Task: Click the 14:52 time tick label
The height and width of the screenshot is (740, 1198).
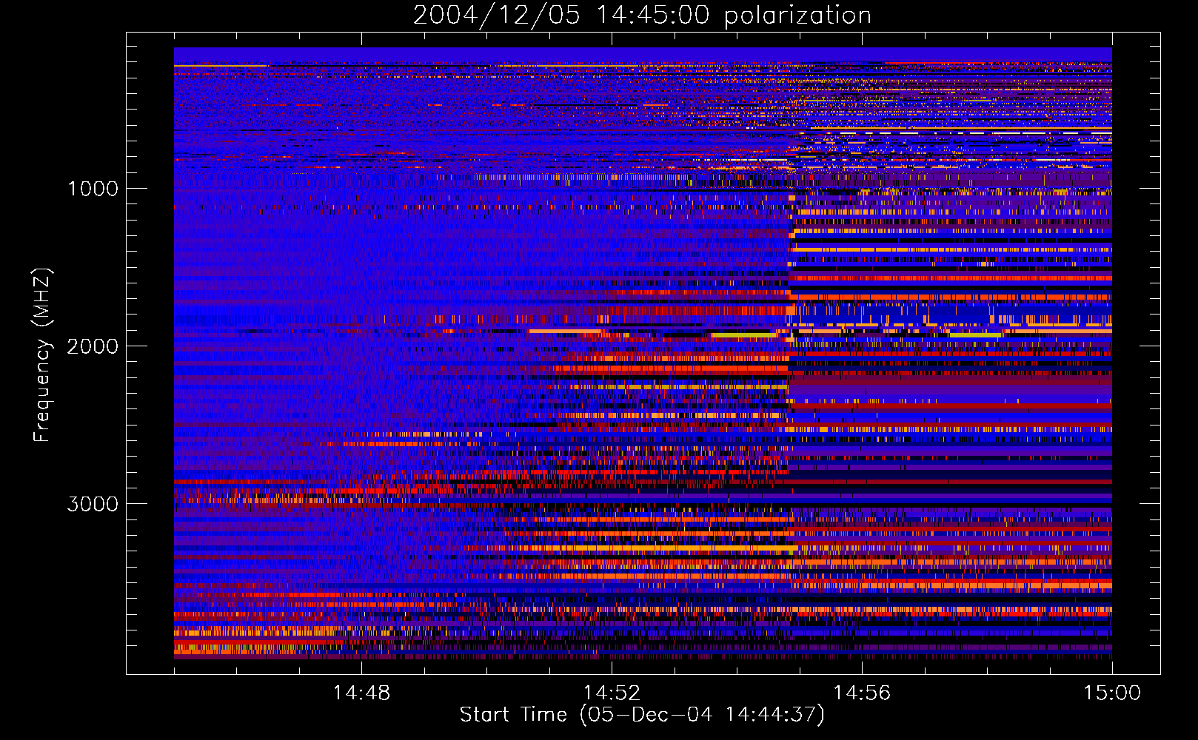Action: coord(612,693)
